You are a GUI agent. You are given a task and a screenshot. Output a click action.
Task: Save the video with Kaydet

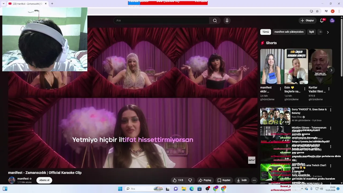(x=224, y=180)
